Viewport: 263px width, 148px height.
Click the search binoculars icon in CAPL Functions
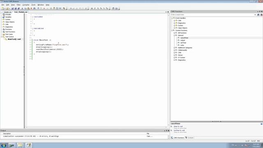(x=258, y=15)
